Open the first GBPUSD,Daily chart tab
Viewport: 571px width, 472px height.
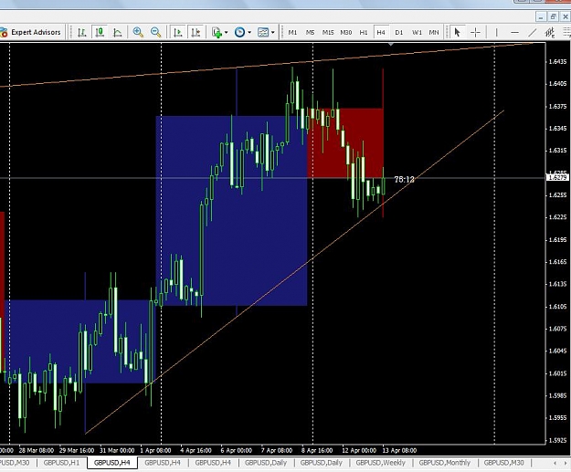click(266, 463)
